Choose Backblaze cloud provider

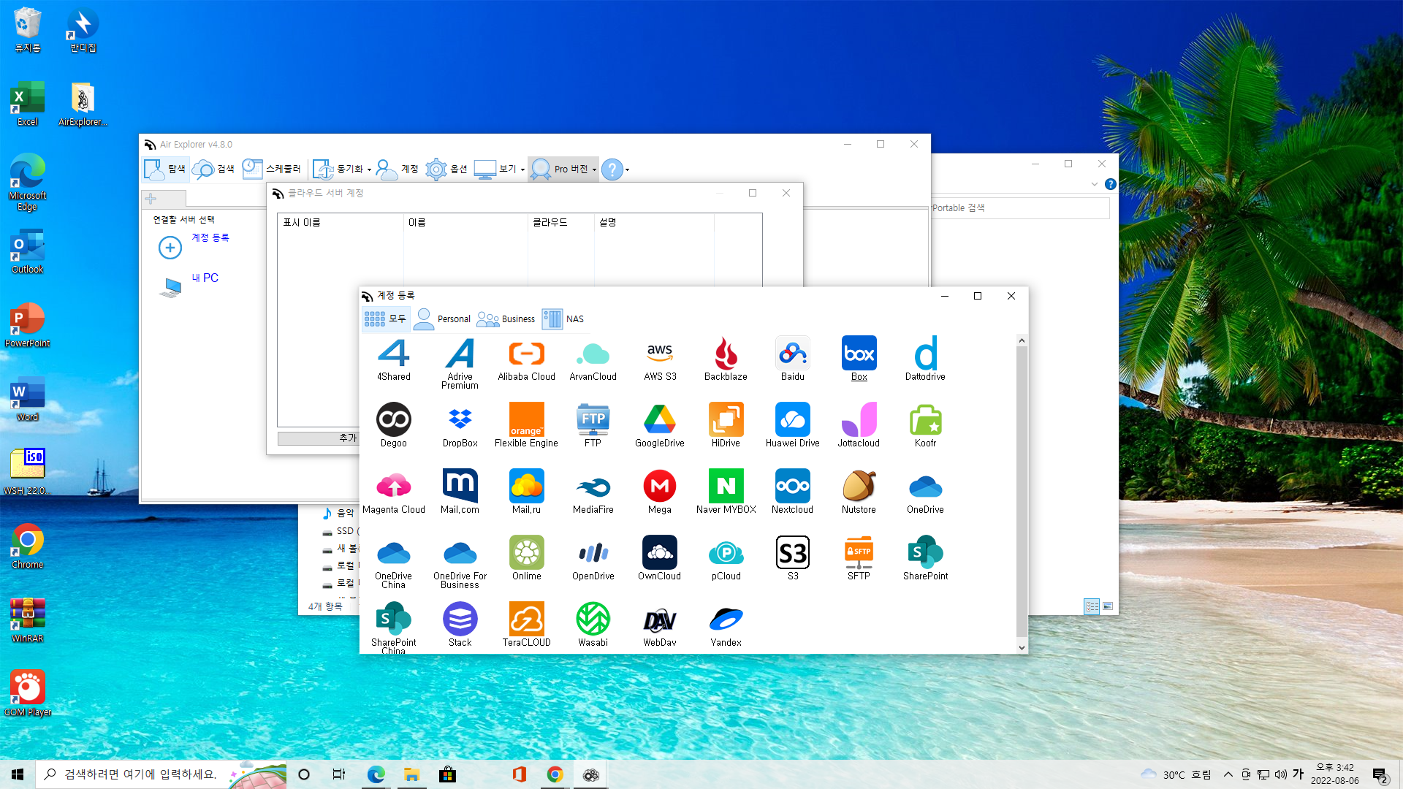point(726,359)
